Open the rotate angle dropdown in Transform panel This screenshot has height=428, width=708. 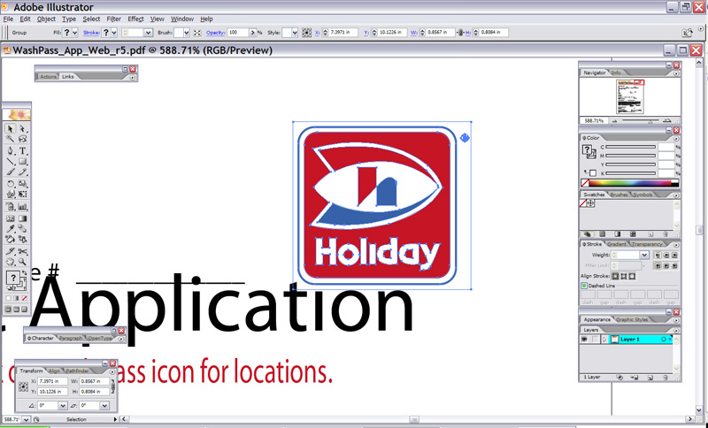[62, 405]
